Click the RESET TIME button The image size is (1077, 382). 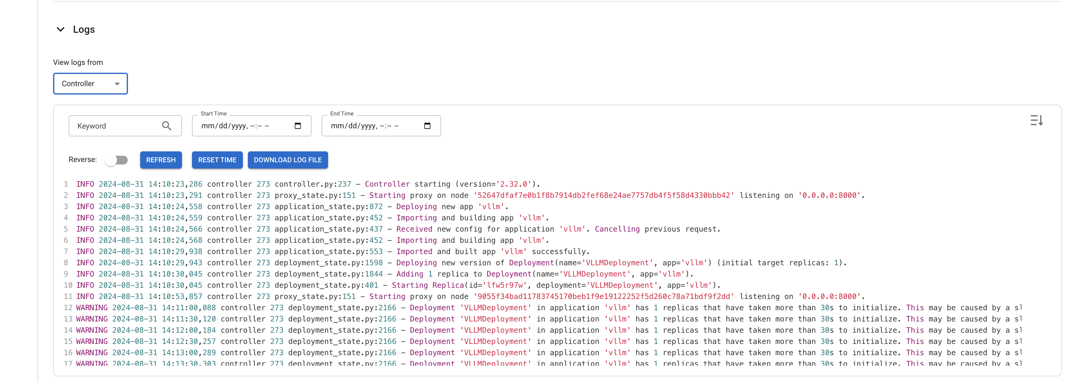click(x=217, y=160)
